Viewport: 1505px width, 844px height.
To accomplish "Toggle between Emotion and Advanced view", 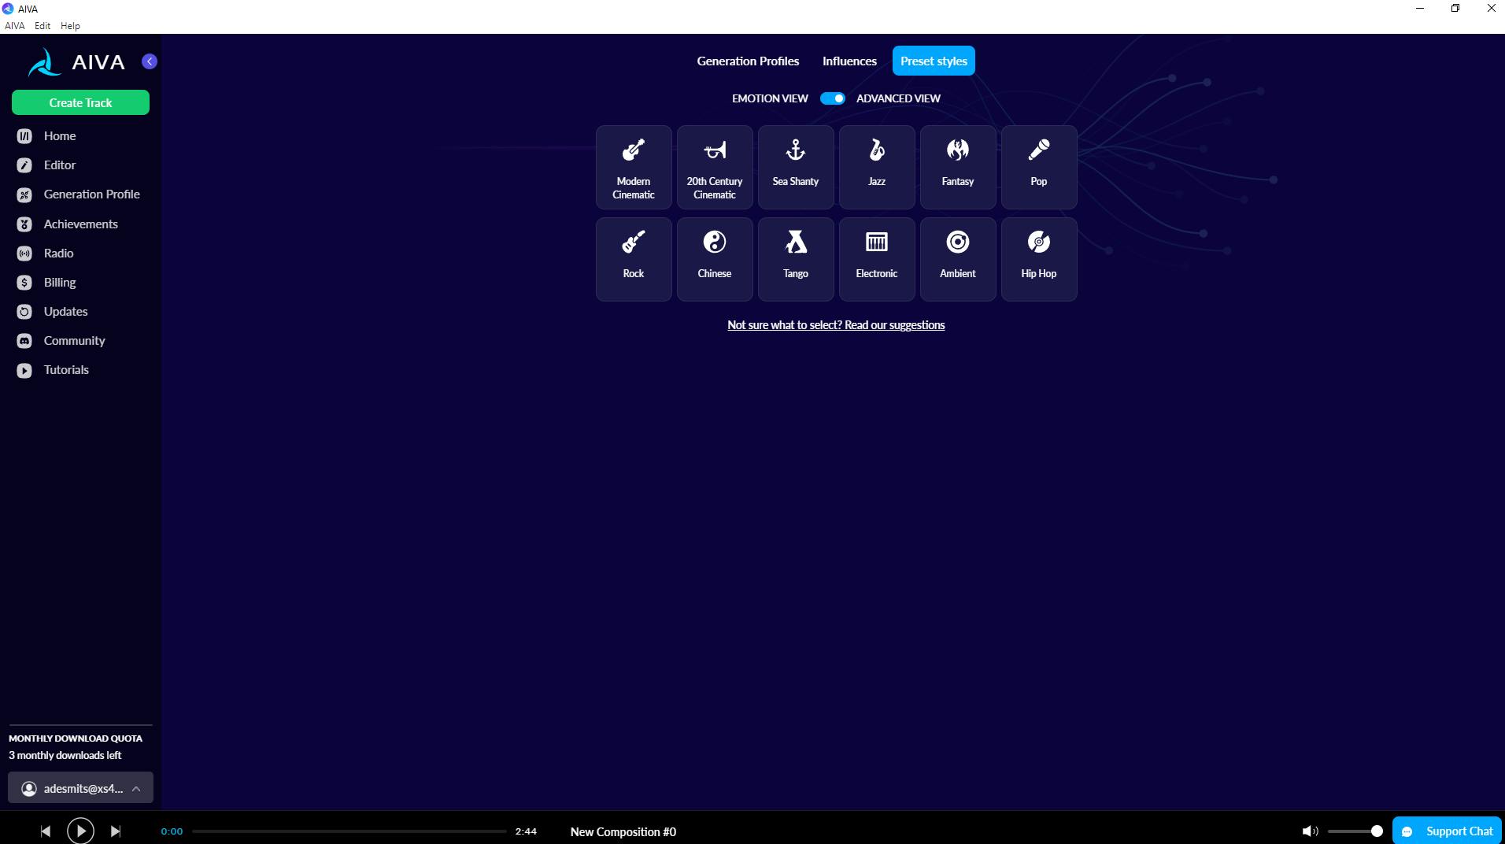I will (x=832, y=98).
